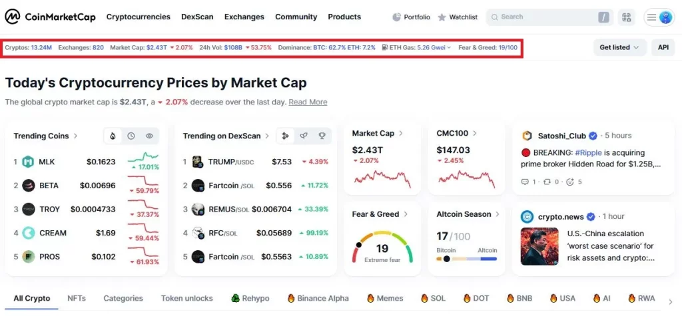This screenshot has height=316, width=682.
Task: Select the sprout icon in DexScan card
Action: pyautogui.click(x=304, y=136)
